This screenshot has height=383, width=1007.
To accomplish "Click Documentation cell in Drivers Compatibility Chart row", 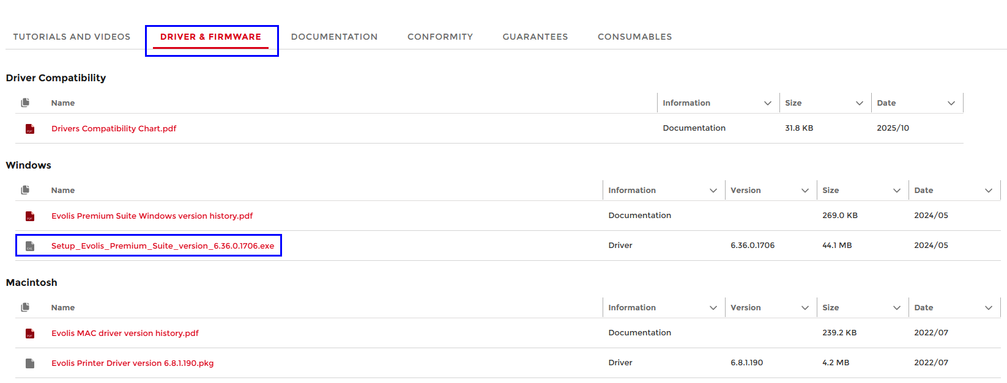I will coord(694,128).
